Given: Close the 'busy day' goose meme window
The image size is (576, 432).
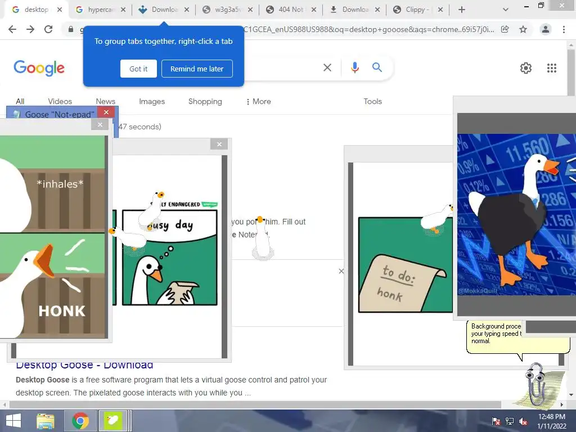Looking at the screenshot, I should click(219, 145).
